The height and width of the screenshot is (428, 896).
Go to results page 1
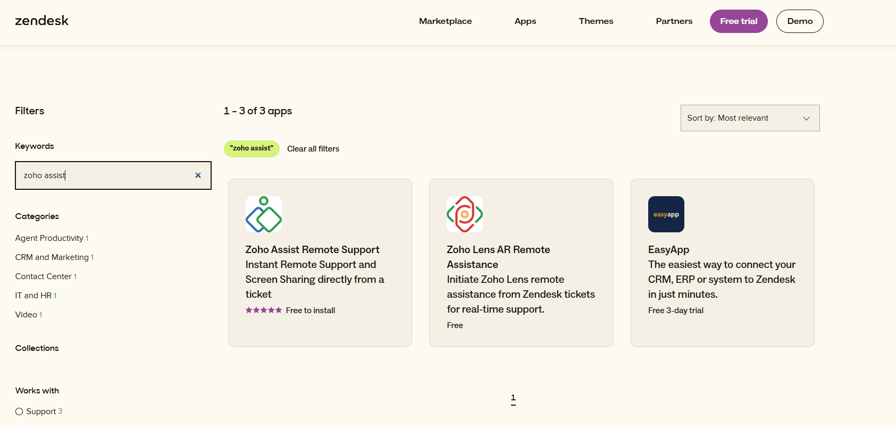pos(513,398)
